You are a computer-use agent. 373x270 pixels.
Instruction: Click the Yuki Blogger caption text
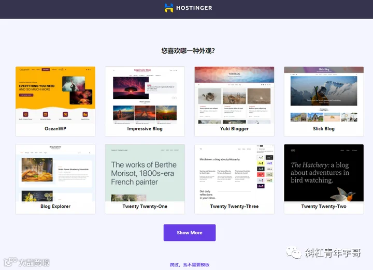[x=234, y=129]
